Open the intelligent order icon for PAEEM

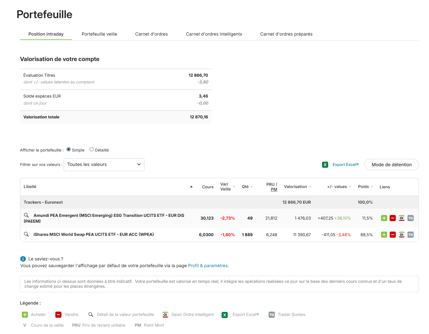401,218
